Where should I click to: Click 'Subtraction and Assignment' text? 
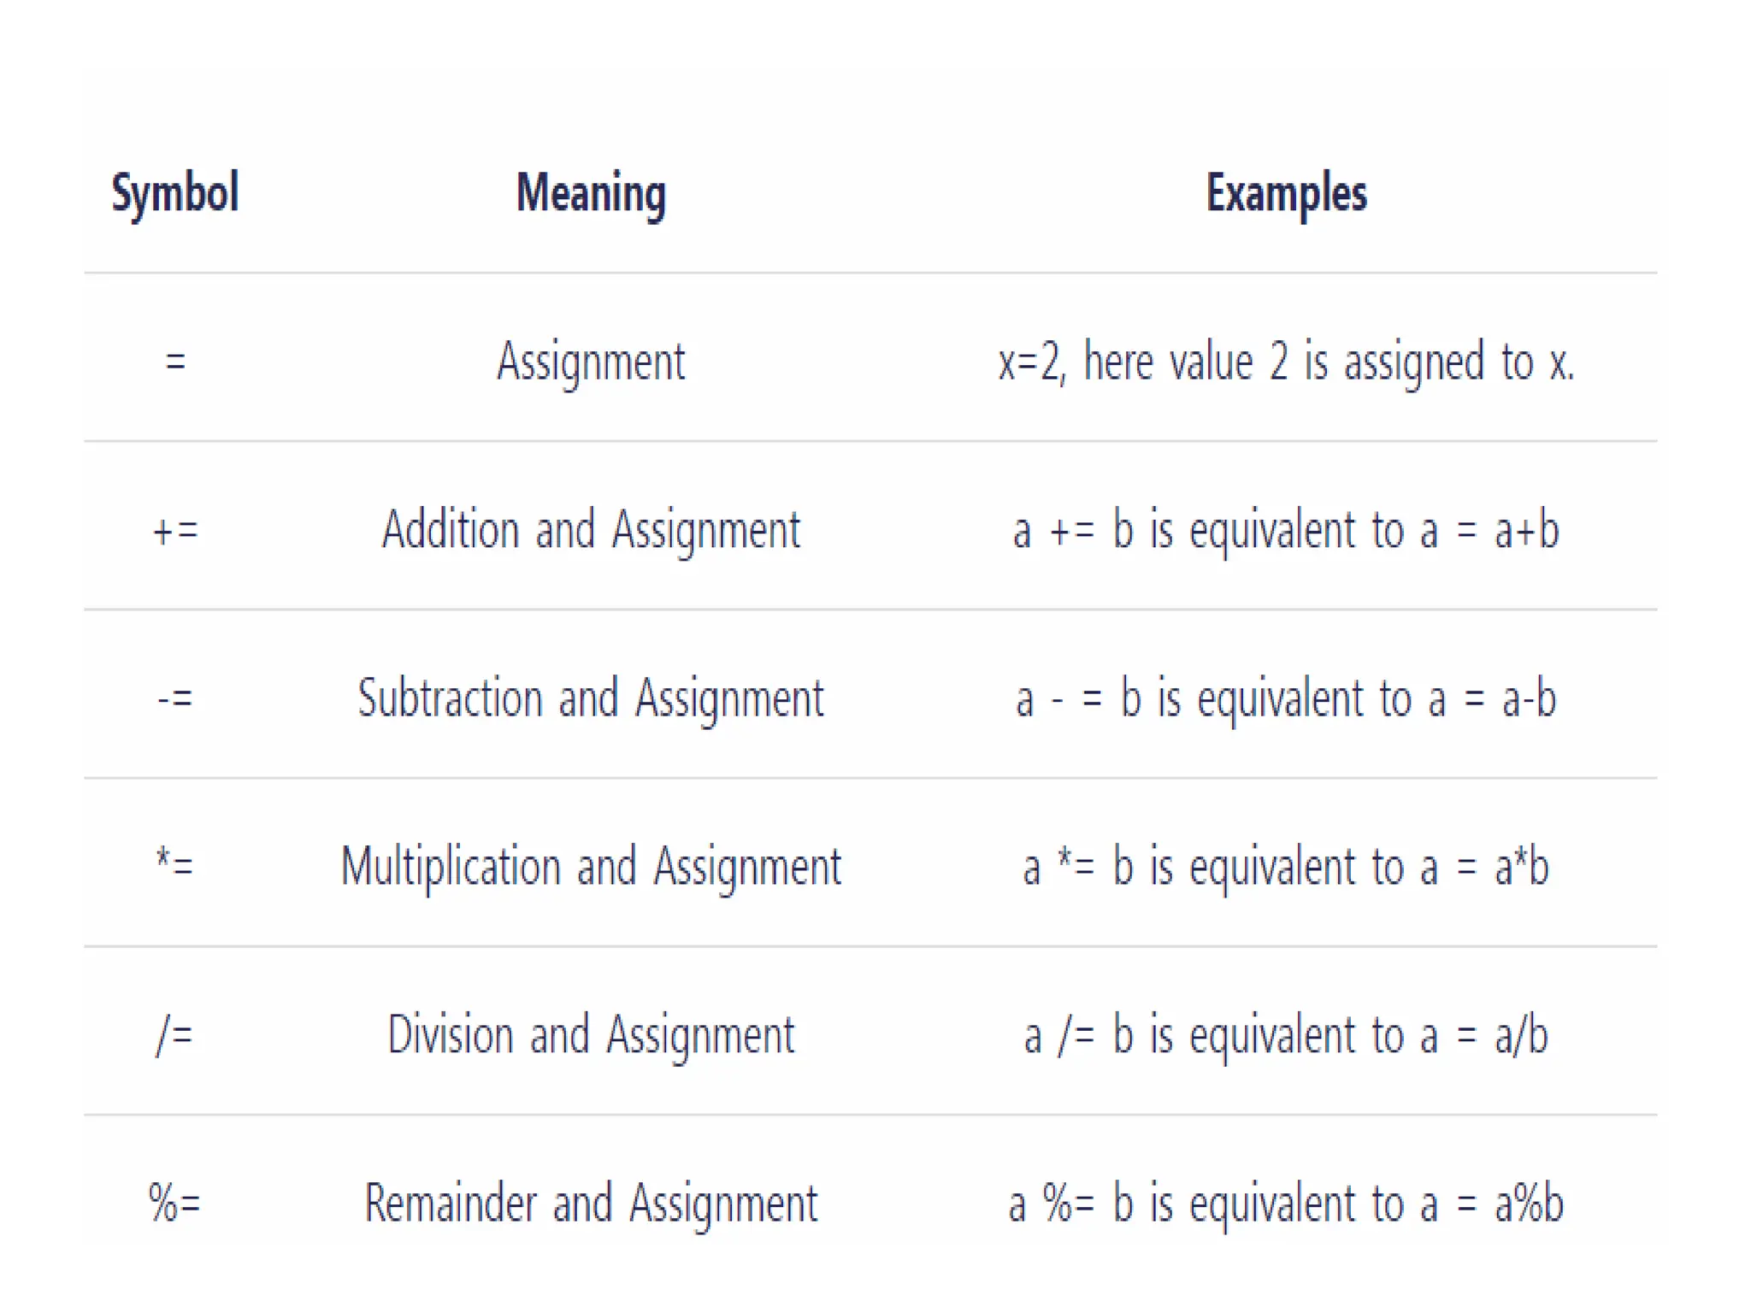[591, 698]
